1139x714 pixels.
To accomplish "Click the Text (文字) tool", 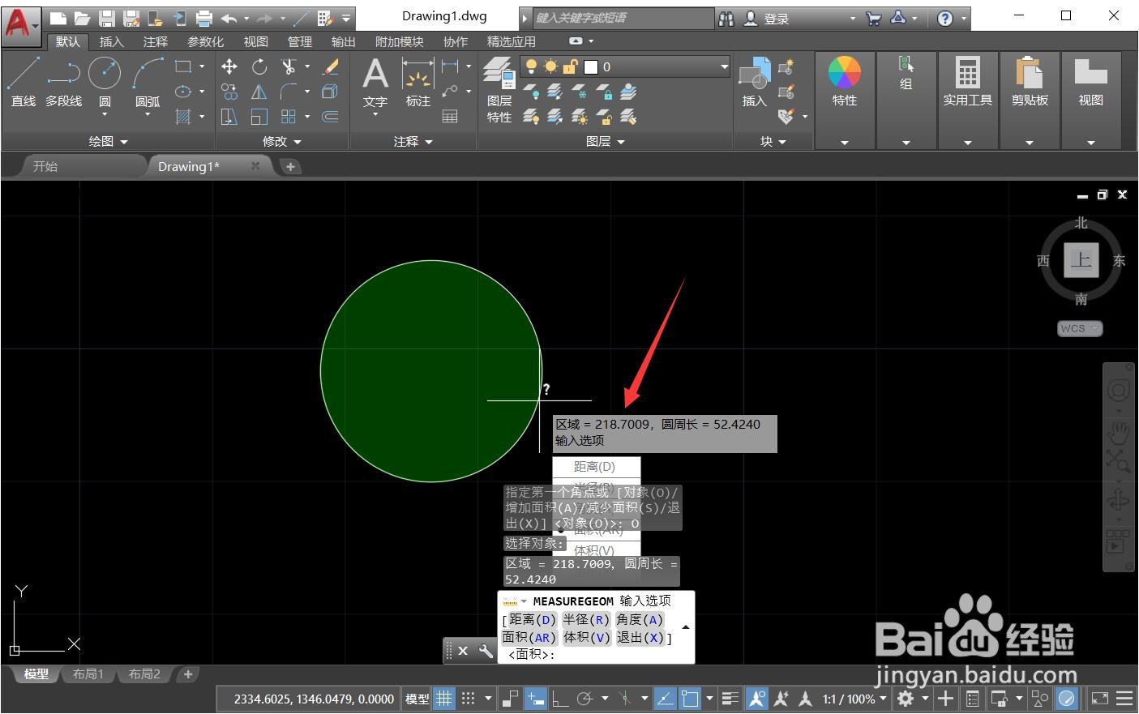I will (x=375, y=84).
